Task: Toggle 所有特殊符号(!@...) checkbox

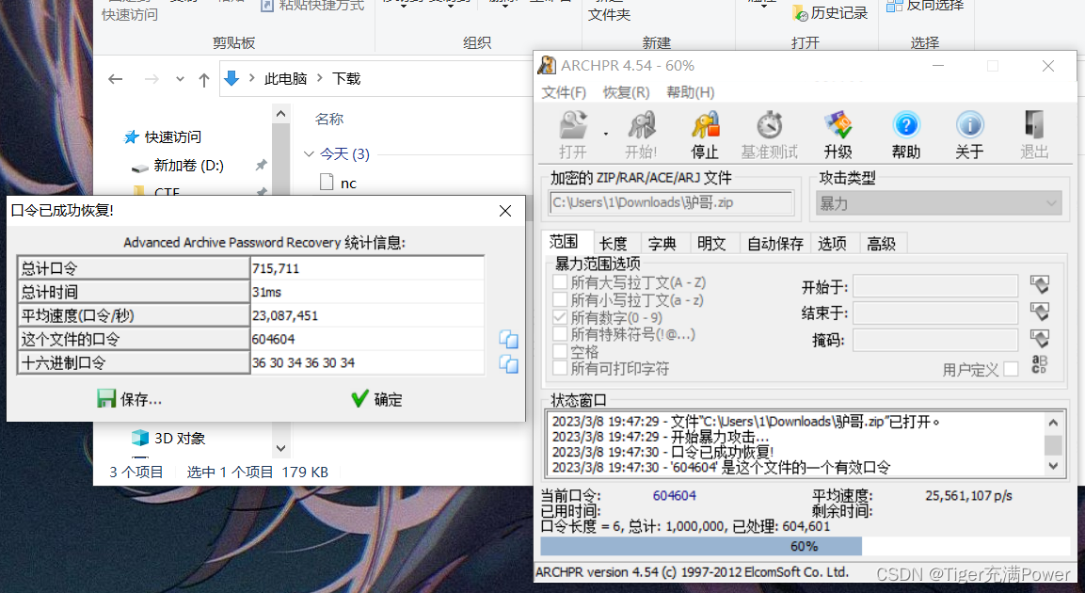Action: [560, 334]
